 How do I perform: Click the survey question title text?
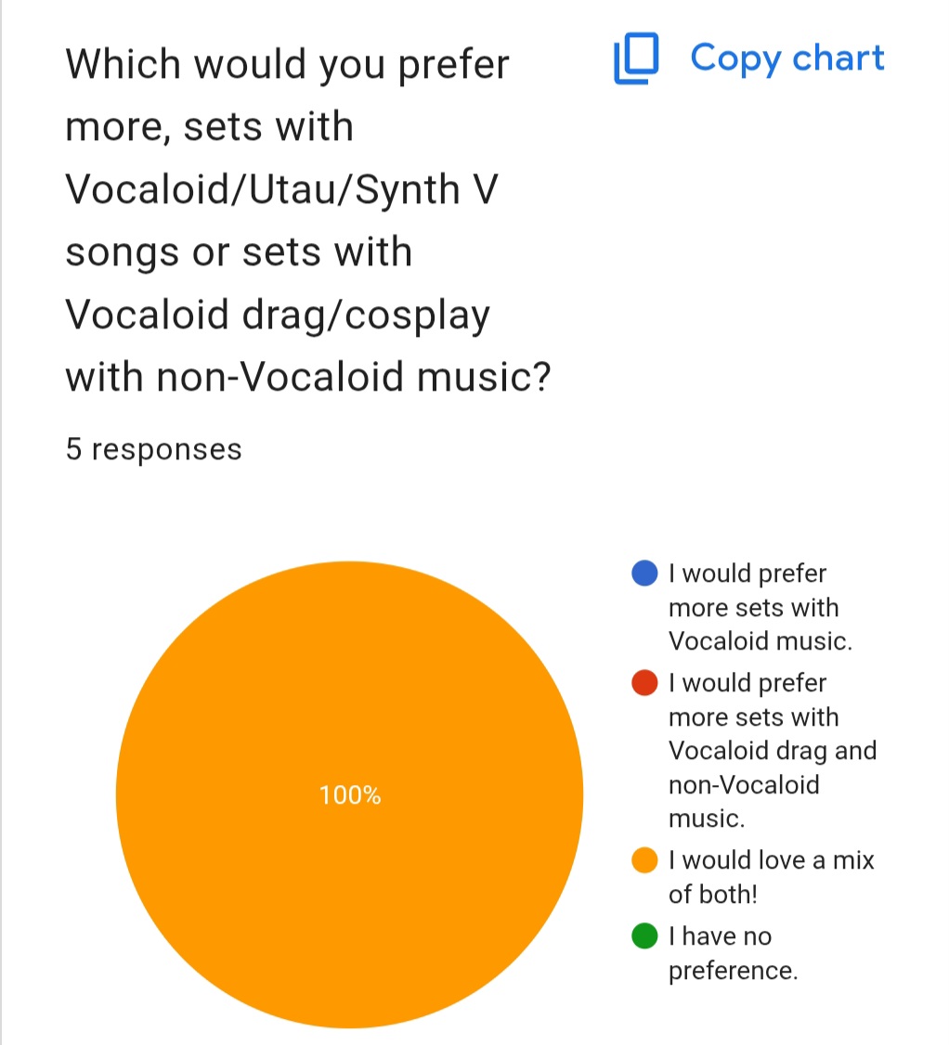pyautogui.click(x=308, y=221)
